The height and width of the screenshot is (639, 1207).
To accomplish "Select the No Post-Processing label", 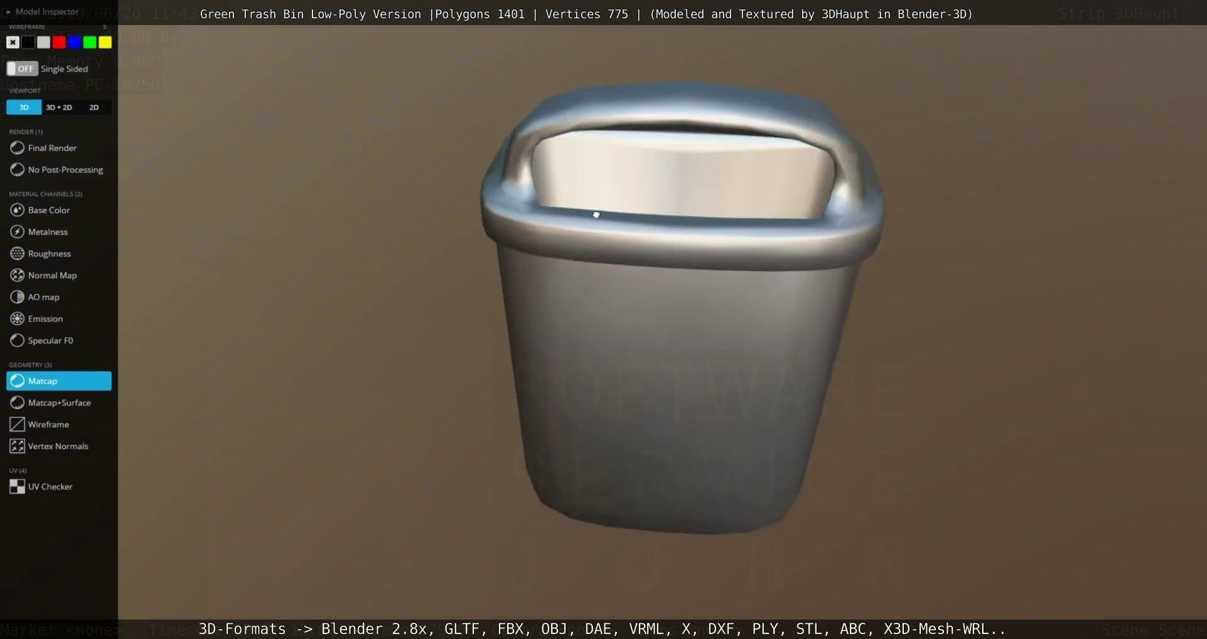I will pyautogui.click(x=65, y=170).
